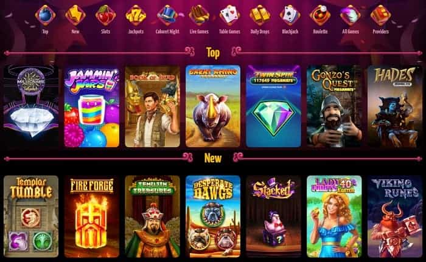Screen dimensions: 426x262
Task: Open the Top category bomb icon
Action: [x=46, y=15]
